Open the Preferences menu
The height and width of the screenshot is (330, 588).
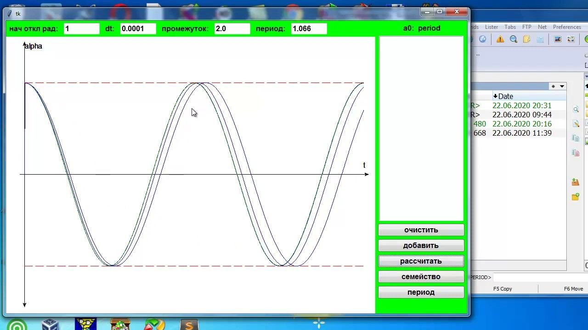pyautogui.click(x=567, y=27)
